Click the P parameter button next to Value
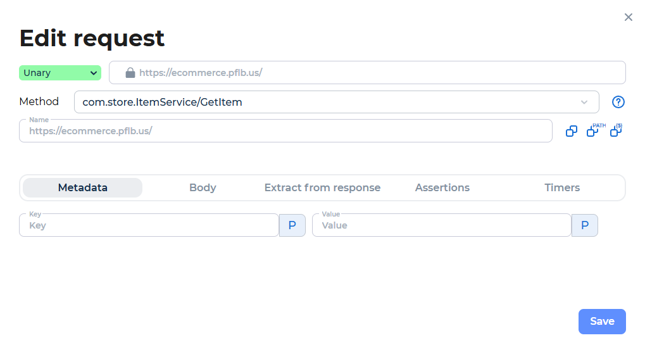645x352 pixels. pyautogui.click(x=584, y=225)
